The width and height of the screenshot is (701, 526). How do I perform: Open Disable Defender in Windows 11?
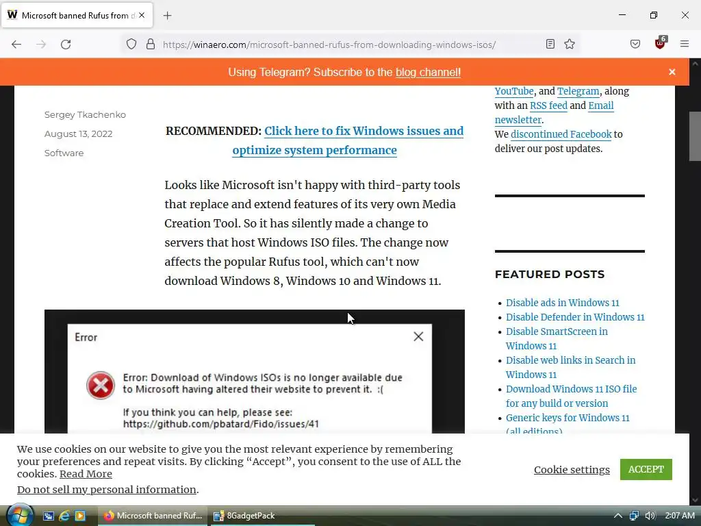coord(575,317)
